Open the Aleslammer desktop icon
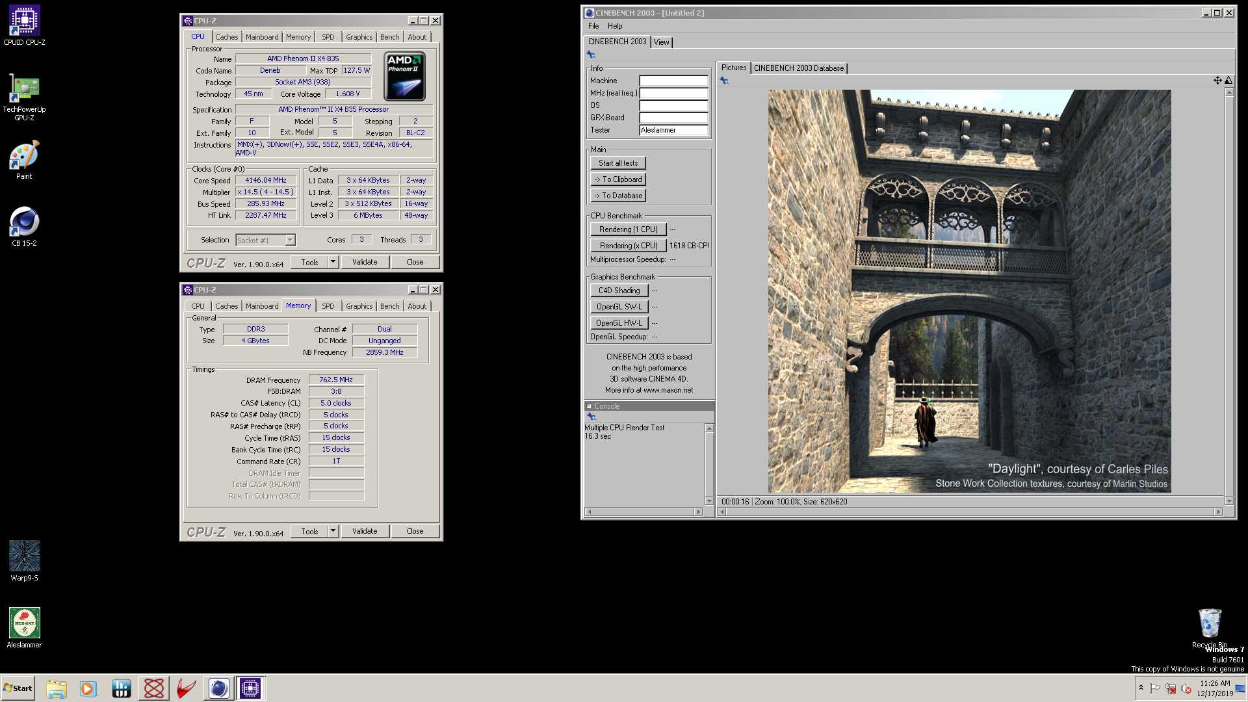 (24, 627)
